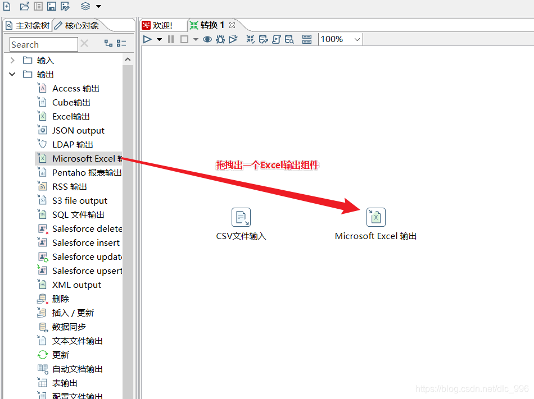Screen dimensions: 534x399
Task: Select the Salesforce upsert step
Action: [x=79, y=270]
